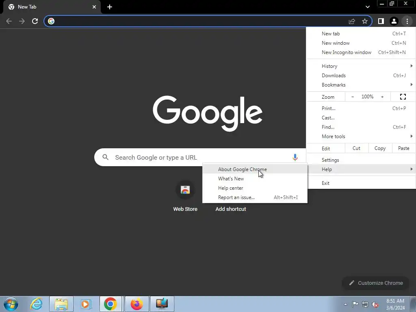Select Exit from the Chrome menu
This screenshot has height=312, width=416.
[361, 183]
